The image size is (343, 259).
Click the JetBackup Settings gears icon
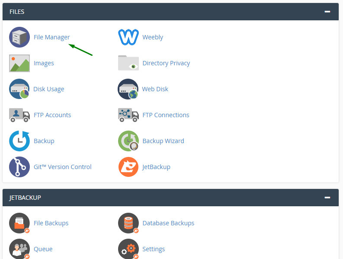[128, 249]
